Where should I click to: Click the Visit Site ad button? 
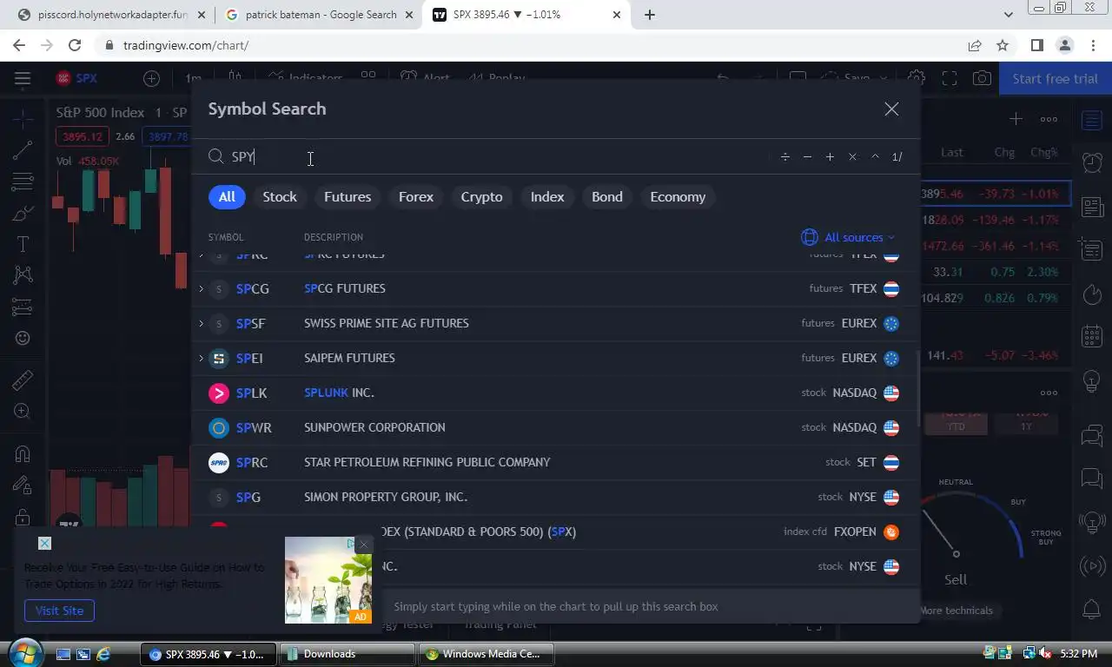pos(59,611)
